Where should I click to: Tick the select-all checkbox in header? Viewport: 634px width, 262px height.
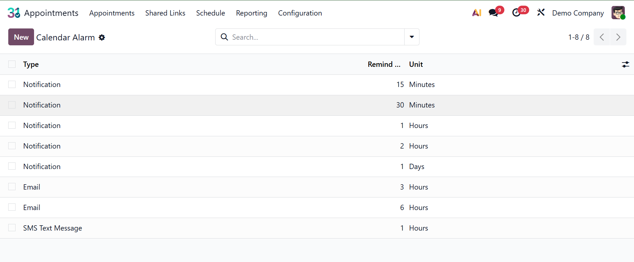point(12,64)
